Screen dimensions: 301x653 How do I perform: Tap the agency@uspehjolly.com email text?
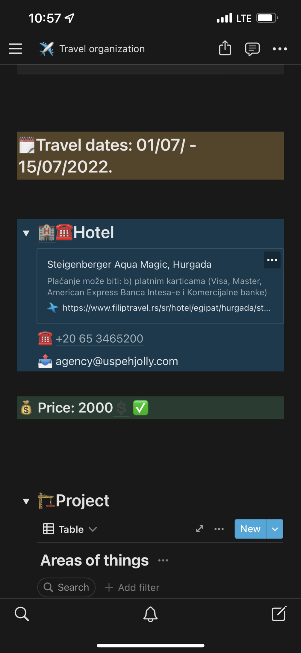click(x=117, y=361)
